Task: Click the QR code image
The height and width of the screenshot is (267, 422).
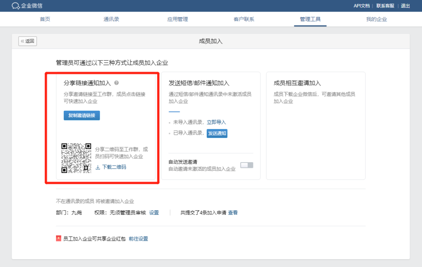Action: coord(76,158)
